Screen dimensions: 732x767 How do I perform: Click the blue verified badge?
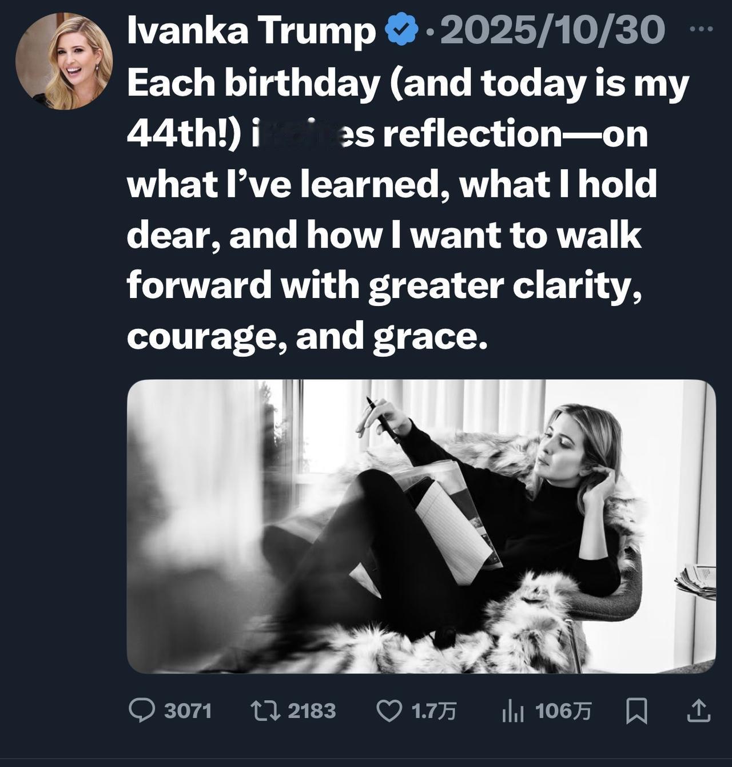(x=403, y=30)
